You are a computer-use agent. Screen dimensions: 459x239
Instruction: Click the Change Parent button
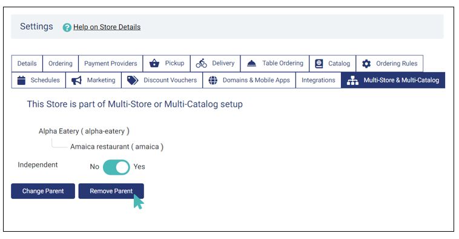tap(43, 191)
